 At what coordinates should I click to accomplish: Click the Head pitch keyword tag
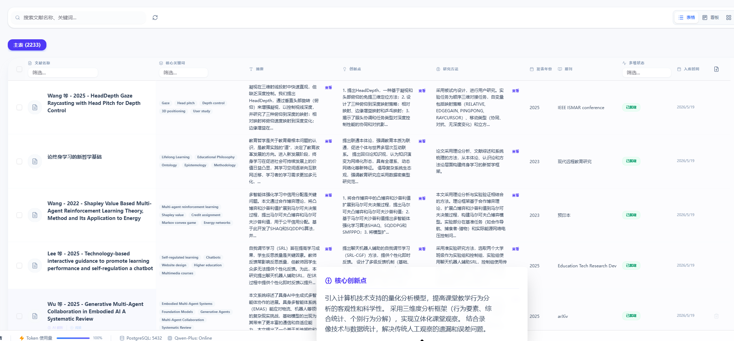point(186,103)
